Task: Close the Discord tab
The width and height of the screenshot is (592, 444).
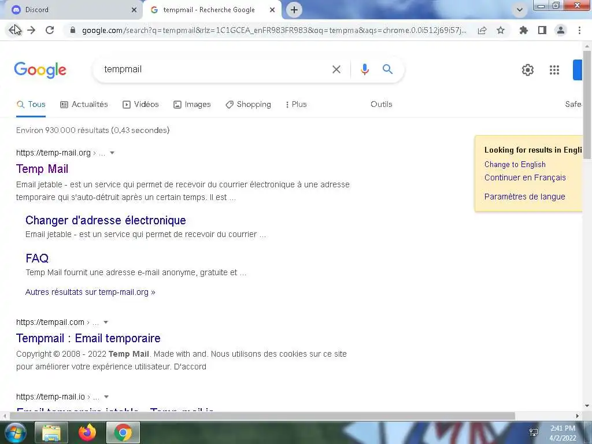Action: 134,10
